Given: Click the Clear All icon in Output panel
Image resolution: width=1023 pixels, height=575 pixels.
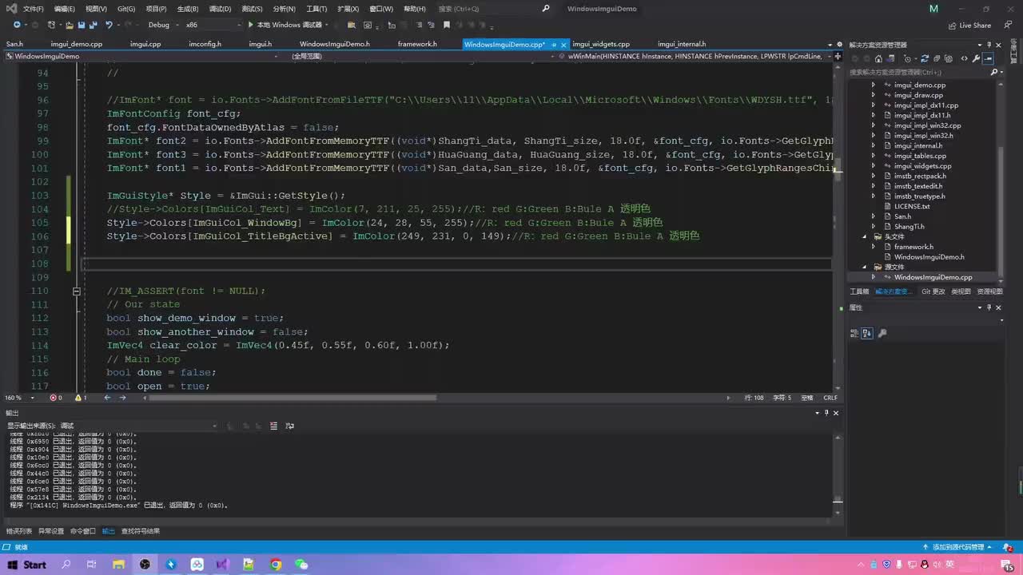Looking at the screenshot, I should [x=273, y=426].
